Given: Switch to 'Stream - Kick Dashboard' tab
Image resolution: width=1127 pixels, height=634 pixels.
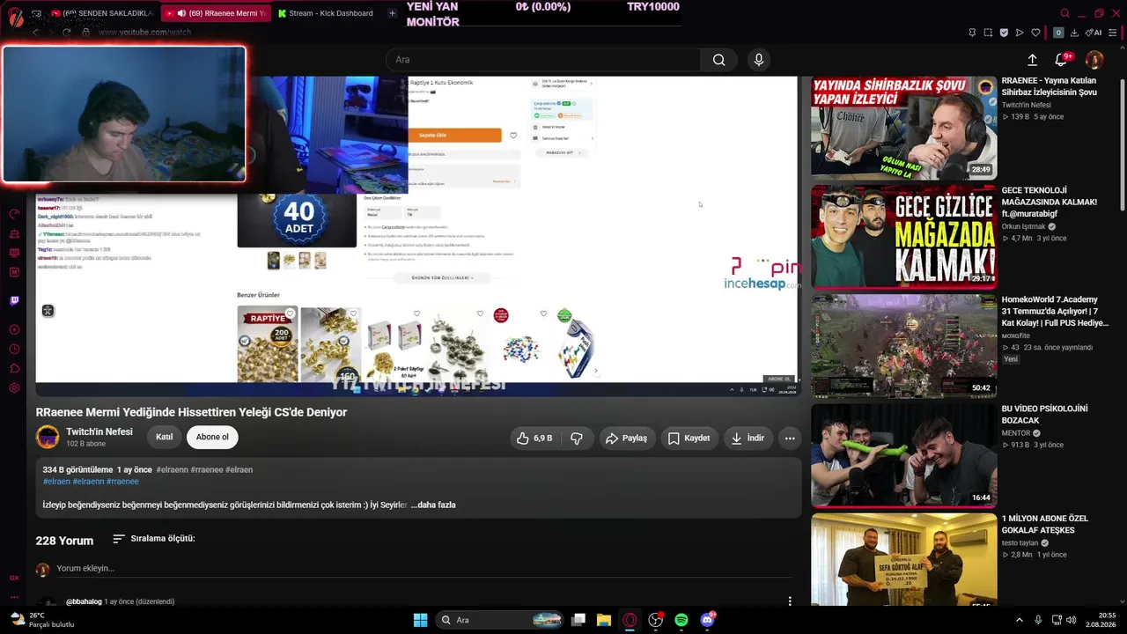Looking at the screenshot, I should (326, 13).
